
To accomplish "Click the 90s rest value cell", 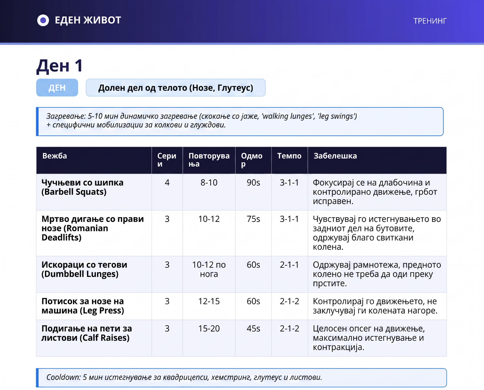I will coord(253,192).
